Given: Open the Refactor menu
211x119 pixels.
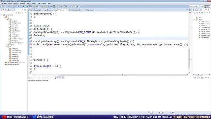Looking at the screenshot, I should pos(16,4).
